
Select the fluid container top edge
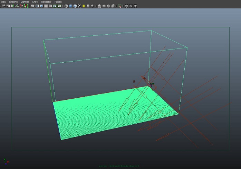97,35
